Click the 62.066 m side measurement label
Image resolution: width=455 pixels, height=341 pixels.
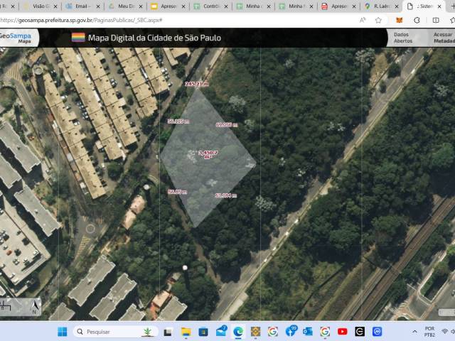227,125
